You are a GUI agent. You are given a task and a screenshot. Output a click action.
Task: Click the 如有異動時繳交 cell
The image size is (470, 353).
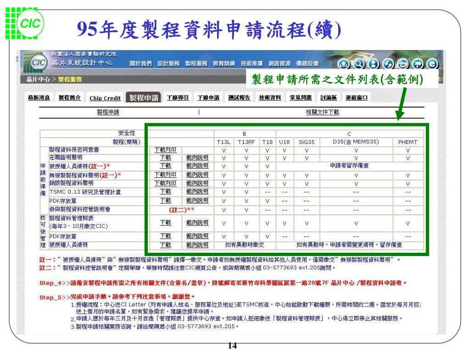(245, 245)
